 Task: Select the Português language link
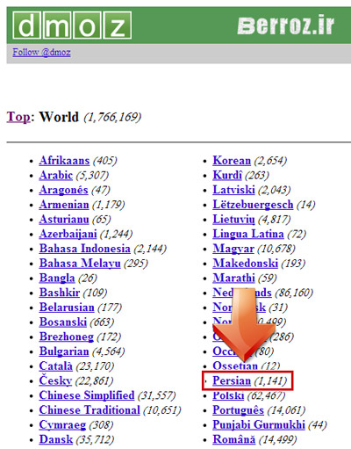coord(238,409)
